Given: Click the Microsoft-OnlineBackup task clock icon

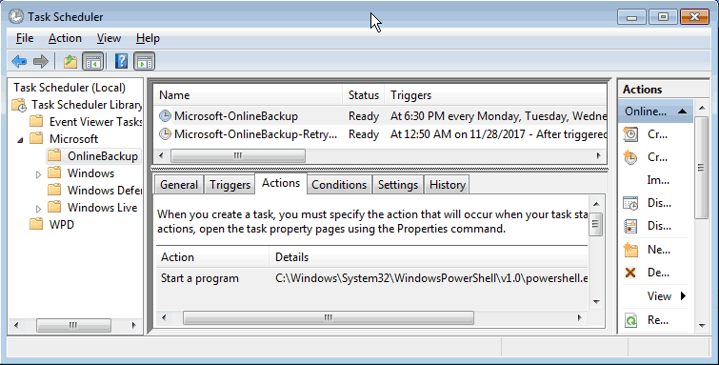Looking at the screenshot, I should (165, 116).
